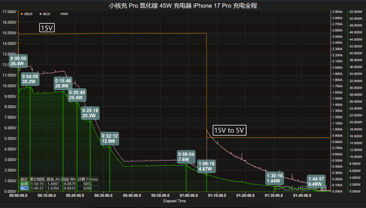
Task: Click the 01:00:00.0 time axis label
Action: pos(189,196)
